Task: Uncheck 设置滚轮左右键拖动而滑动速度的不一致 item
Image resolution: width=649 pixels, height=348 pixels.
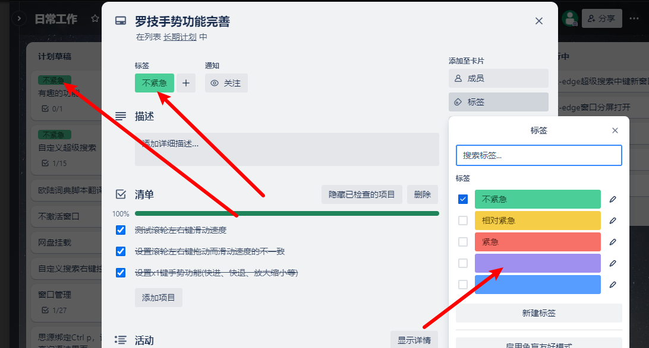Action: [121, 251]
